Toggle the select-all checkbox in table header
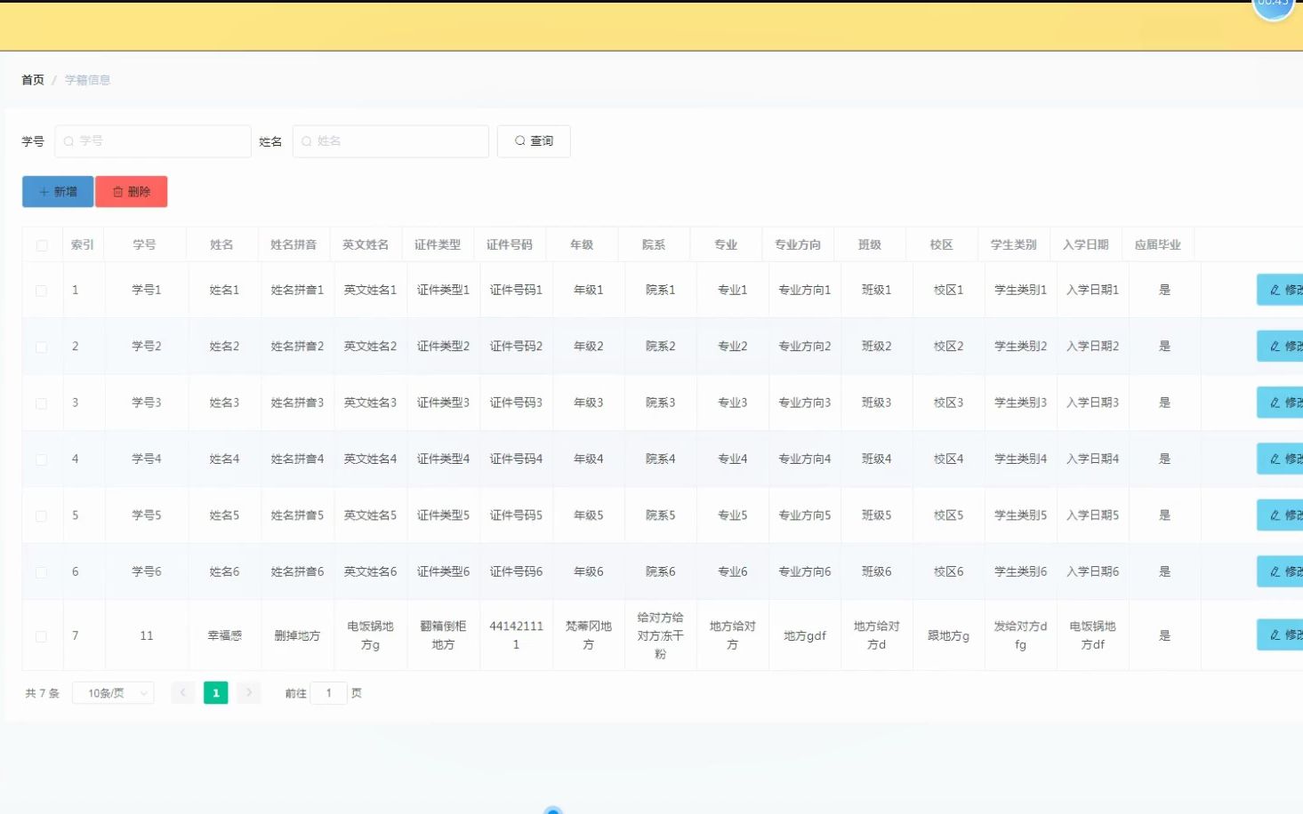Viewport: 1303px width, 814px height. point(42,245)
